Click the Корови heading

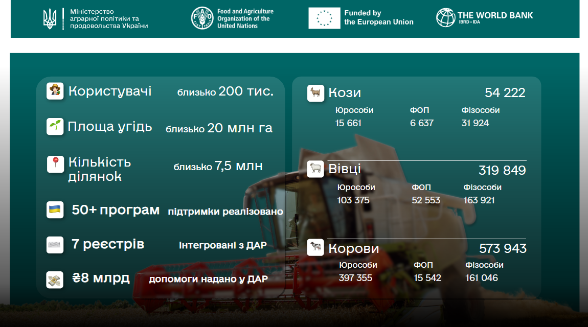coord(354,248)
